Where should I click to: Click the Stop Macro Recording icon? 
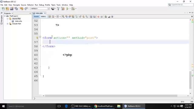click(102, 17)
